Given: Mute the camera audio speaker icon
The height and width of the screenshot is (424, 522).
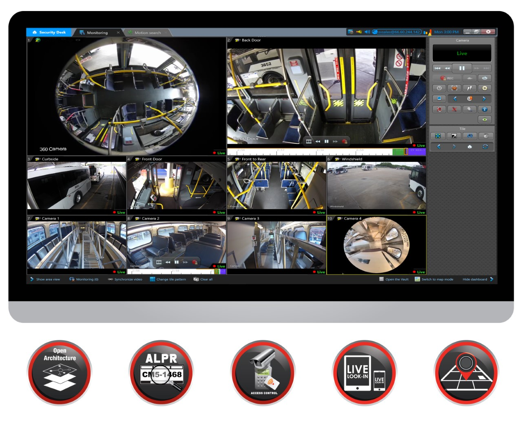Looking at the screenshot, I should [439, 109].
